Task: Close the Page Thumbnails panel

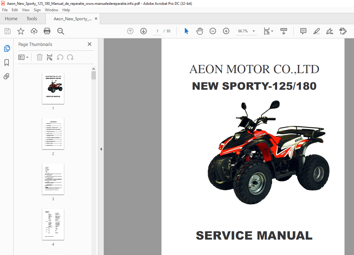Action: click(x=89, y=44)
